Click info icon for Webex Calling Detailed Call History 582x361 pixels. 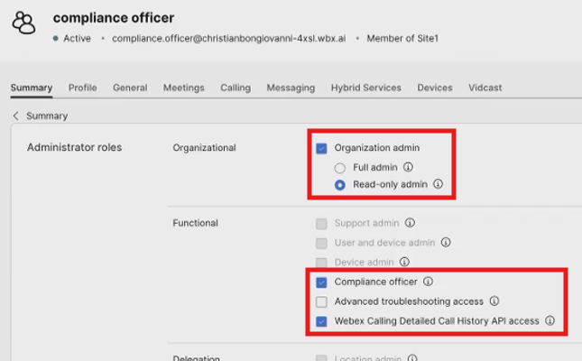pyautogui.click(x=550, y=321)
